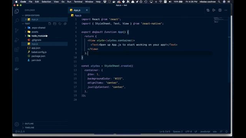The image size is (246, 138).
Task: Expand the .expo-shared folder
Action: click(25, 28)
